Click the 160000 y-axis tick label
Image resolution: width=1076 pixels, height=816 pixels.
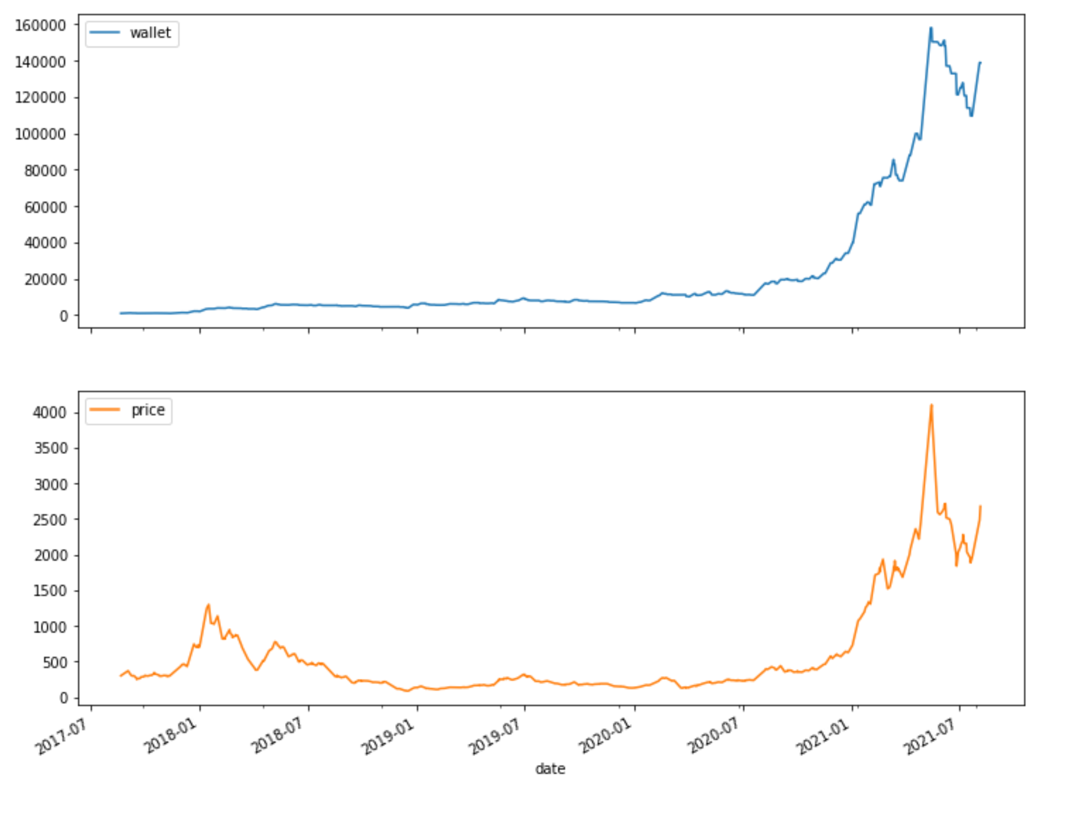(41, 25)
